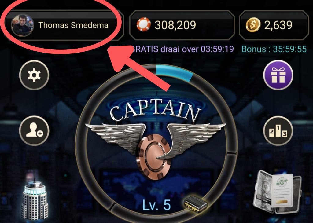Screen dimensions: 313x223
Task: Open the leaderboard podium icon
Action: [x=278, y=131]
